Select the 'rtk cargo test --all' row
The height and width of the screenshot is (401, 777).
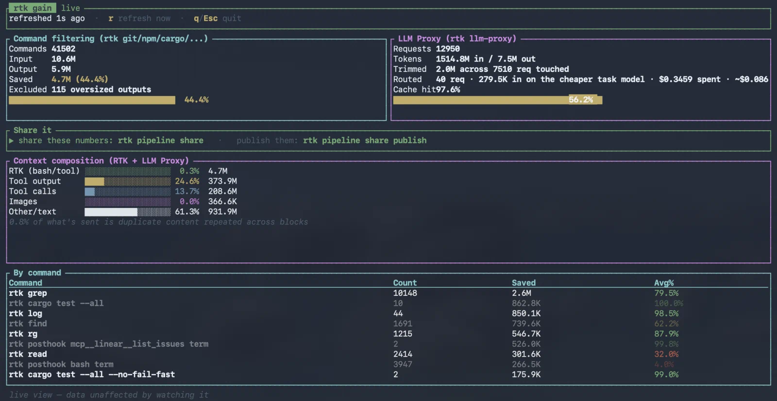point(388,303)
